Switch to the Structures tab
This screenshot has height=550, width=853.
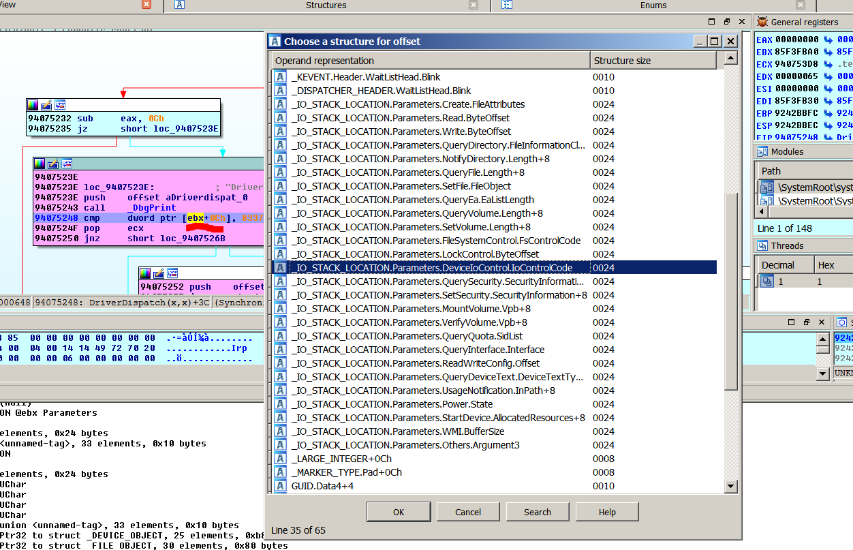pos(326,5)
